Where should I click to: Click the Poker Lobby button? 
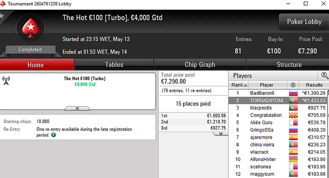(304, 22)
